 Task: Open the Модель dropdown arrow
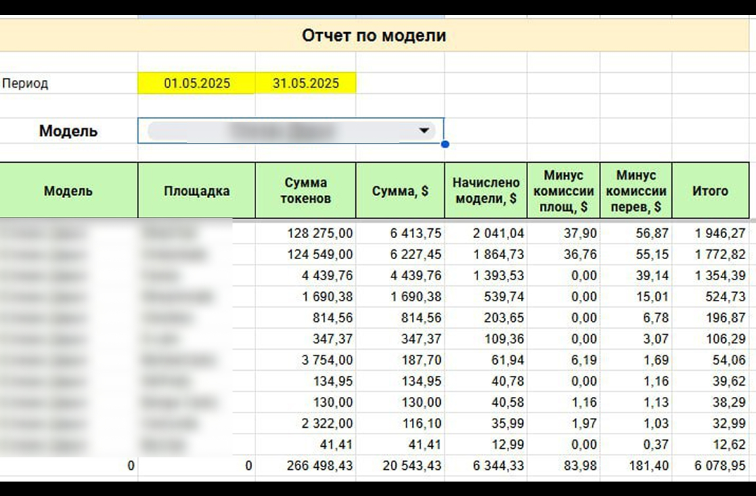(x=424, y=131)
